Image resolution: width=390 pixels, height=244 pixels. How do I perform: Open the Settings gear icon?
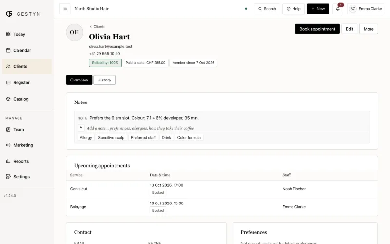tap(8, 177)
